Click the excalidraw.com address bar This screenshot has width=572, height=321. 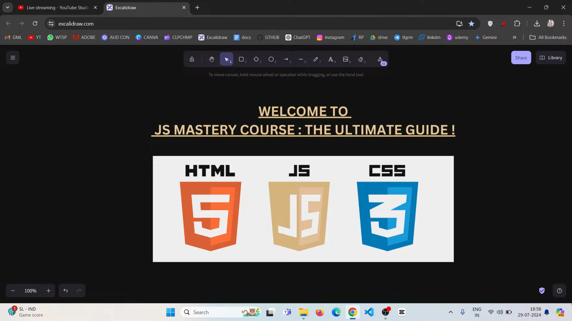[253, 23]
